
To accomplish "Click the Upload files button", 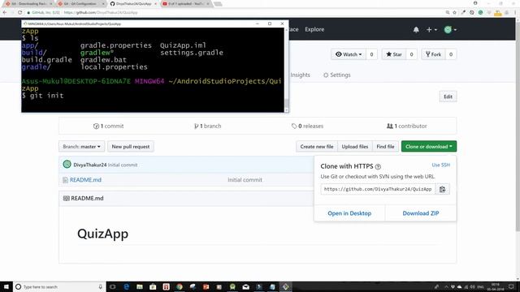I will 355,146.
